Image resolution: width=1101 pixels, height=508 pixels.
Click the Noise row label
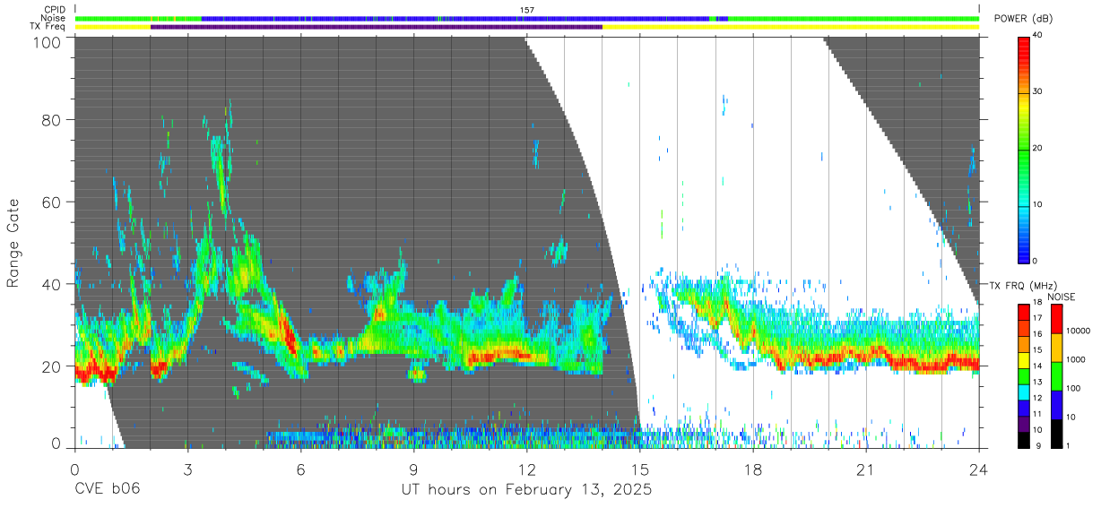[x=54, y=18]
